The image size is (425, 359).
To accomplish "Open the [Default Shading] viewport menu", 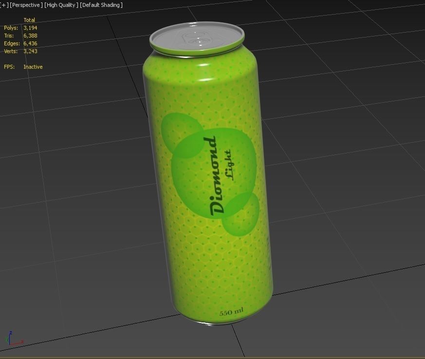I will point(101,5).
